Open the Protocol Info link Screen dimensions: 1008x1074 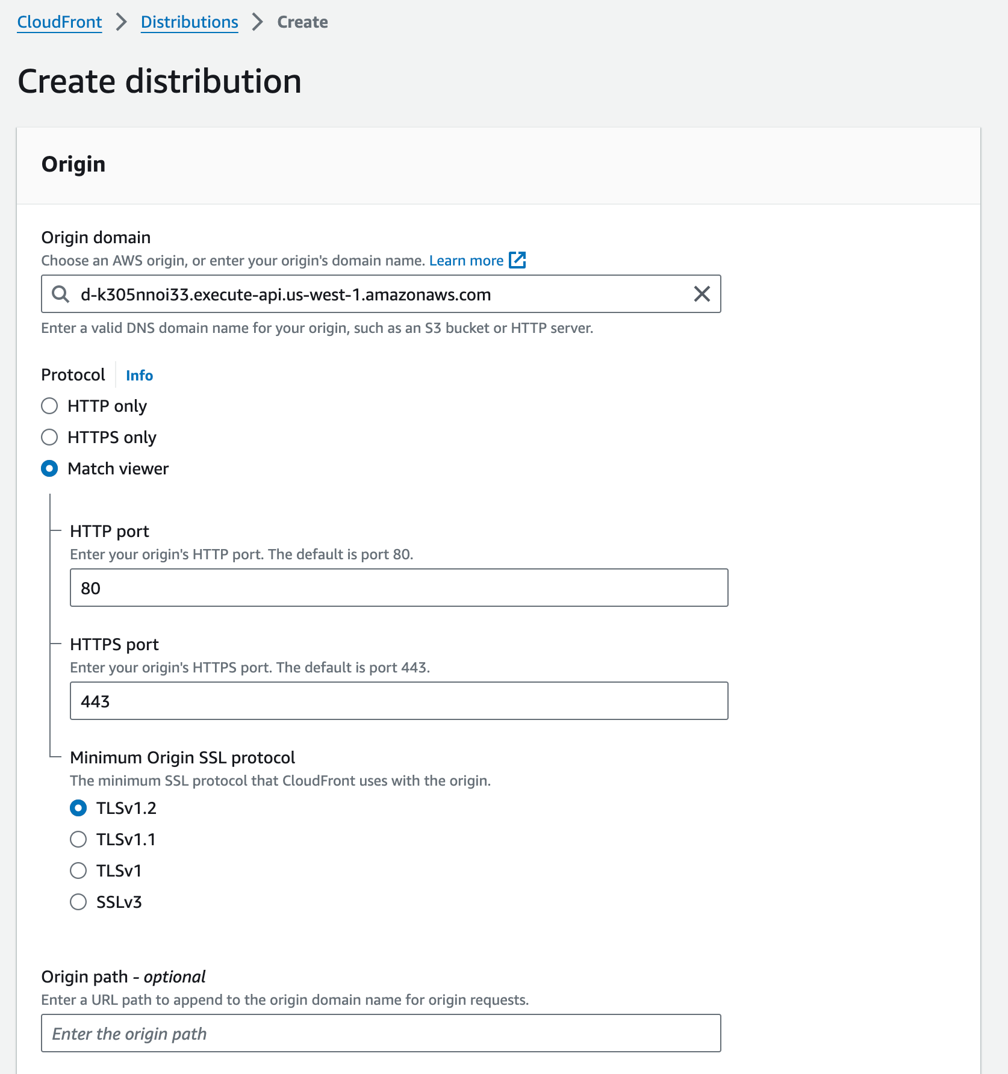(139, 376)
